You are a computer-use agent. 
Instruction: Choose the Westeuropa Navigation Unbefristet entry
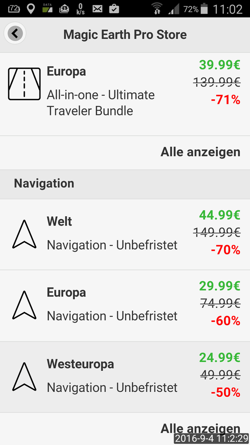tap(125, 377)
